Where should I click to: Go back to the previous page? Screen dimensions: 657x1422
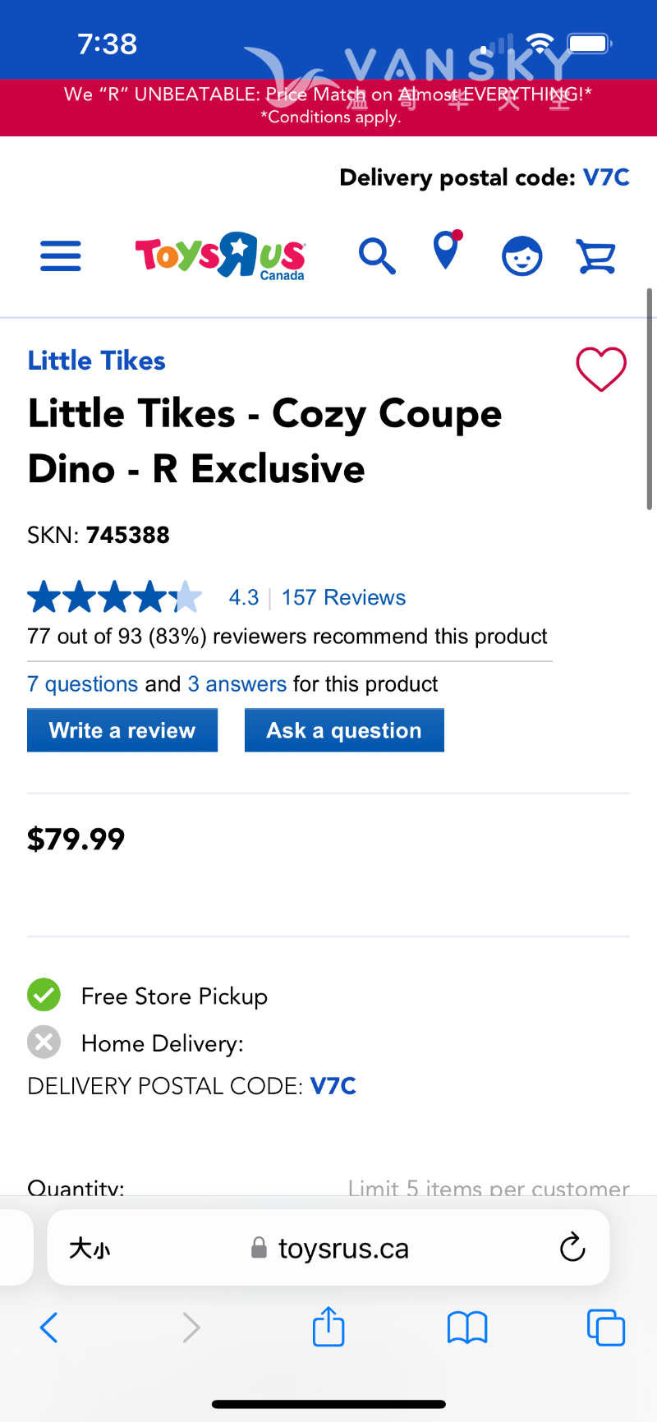(x=49, y=1328)
